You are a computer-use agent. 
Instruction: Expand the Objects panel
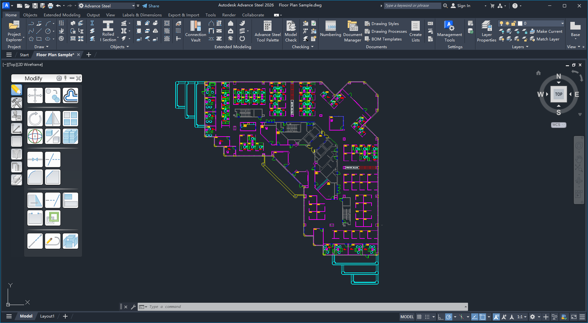pyautogui.click(x=119, y=47)
